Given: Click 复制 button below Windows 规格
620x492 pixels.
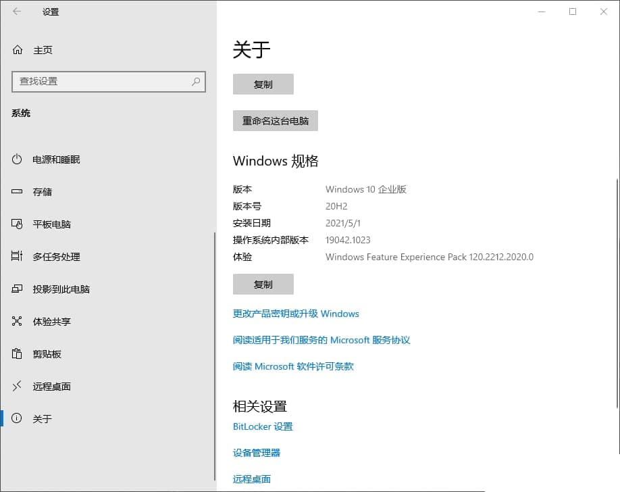Looking at the screenshot, I should tap(263, 285).
